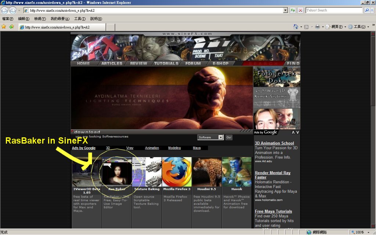Select the sinefx.com browser tab
The image size is (376, 235).
pos(62,27)
